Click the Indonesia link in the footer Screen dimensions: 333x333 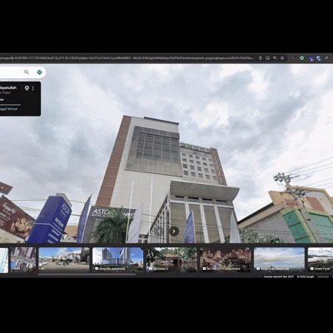click(323, 276)
